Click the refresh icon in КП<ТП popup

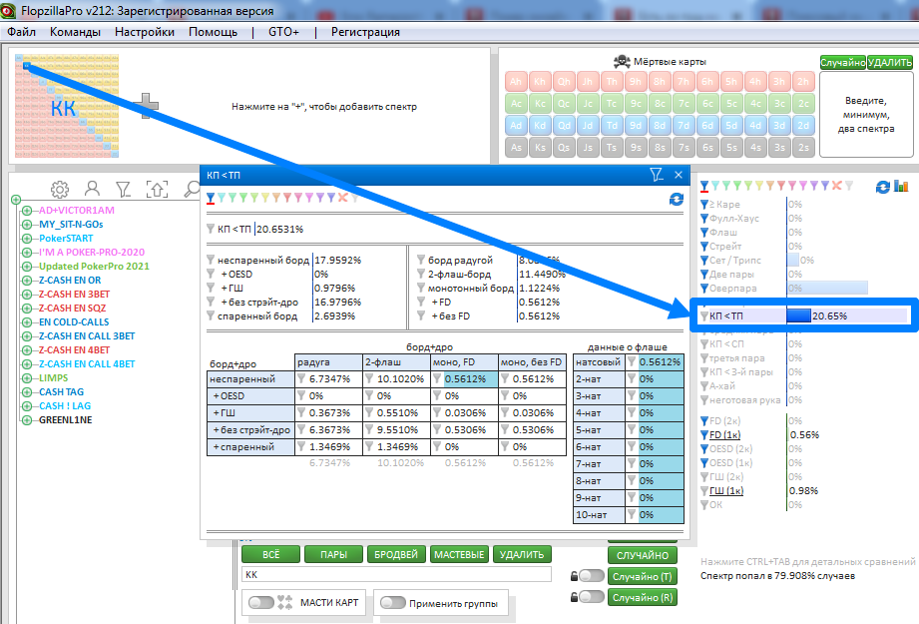click(676, 200)
